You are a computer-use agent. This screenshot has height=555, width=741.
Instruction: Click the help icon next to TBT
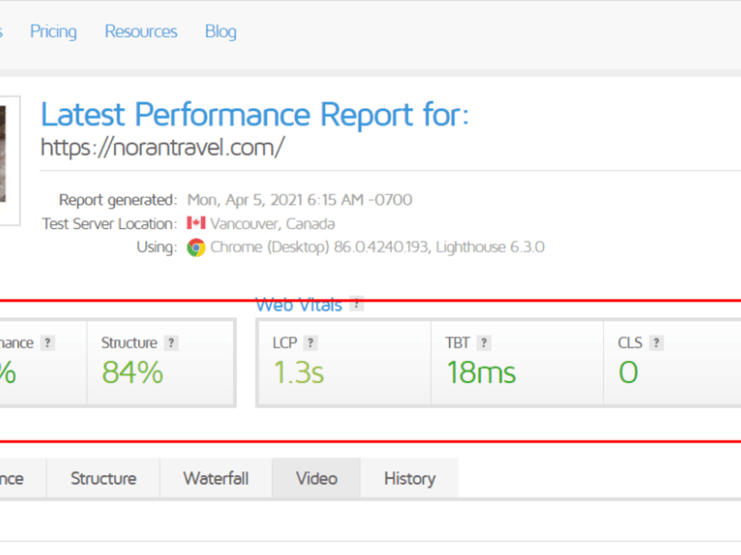[x=484, y=343]
